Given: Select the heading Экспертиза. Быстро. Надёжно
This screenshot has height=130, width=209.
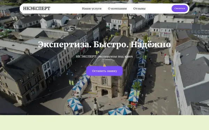Looking at the screenshot, I should coord(104,44).
